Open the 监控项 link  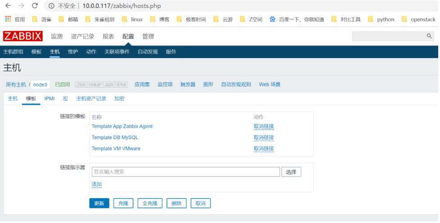coord(165,84)
